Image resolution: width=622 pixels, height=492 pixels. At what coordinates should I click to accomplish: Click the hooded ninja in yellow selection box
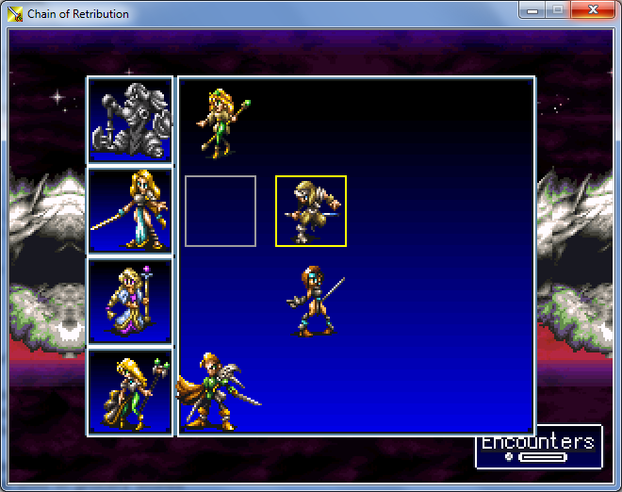[x=311, y=211]
